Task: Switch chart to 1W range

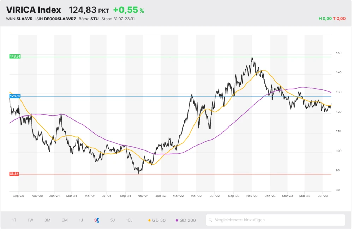Action: pos(30,220)
